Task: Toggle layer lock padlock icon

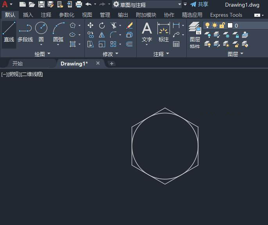Action: 222,25
